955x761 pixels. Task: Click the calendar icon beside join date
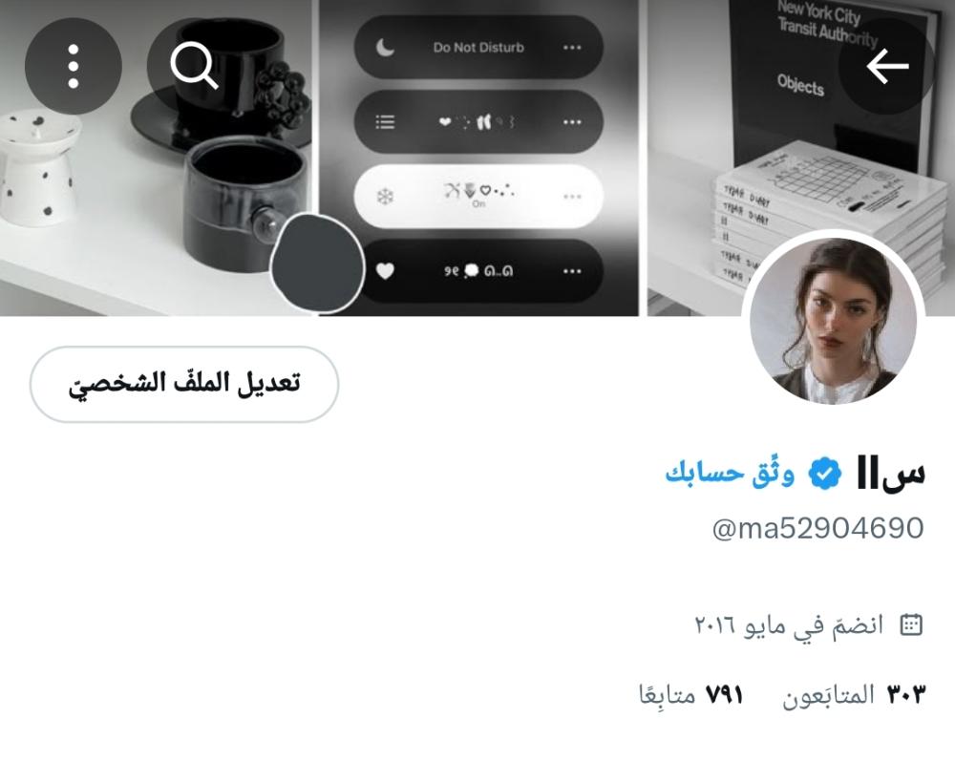tap(911, 625)
